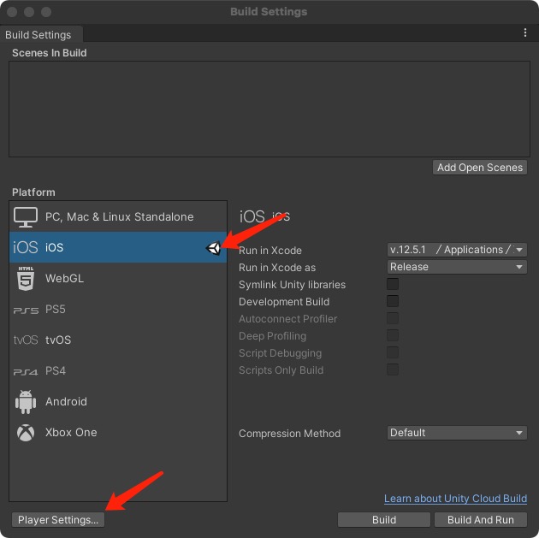The image size is (539, 538).
Task: Select the PS5 platform
Action: coord(118,309)
